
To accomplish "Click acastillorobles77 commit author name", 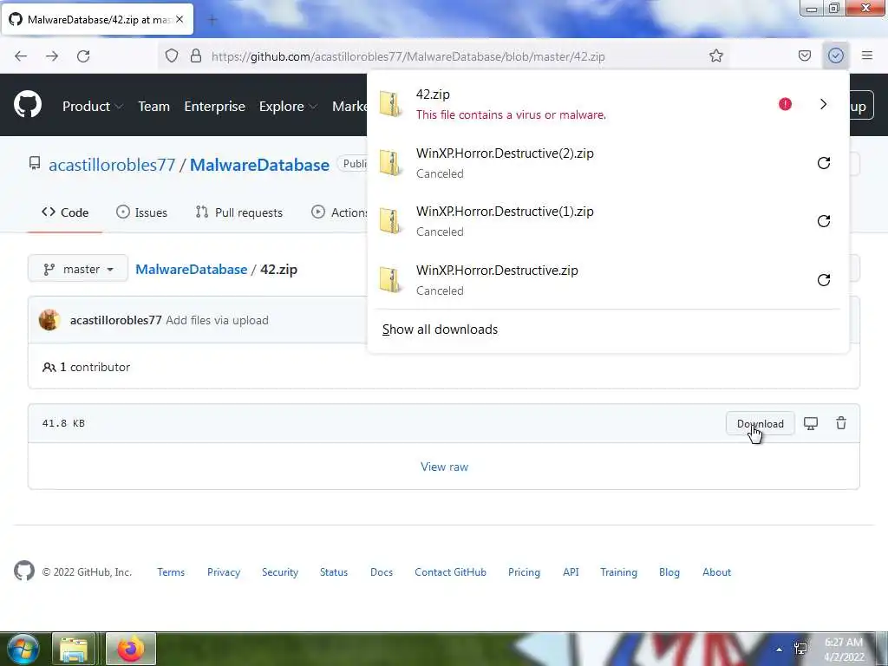I will click(116, 320).
